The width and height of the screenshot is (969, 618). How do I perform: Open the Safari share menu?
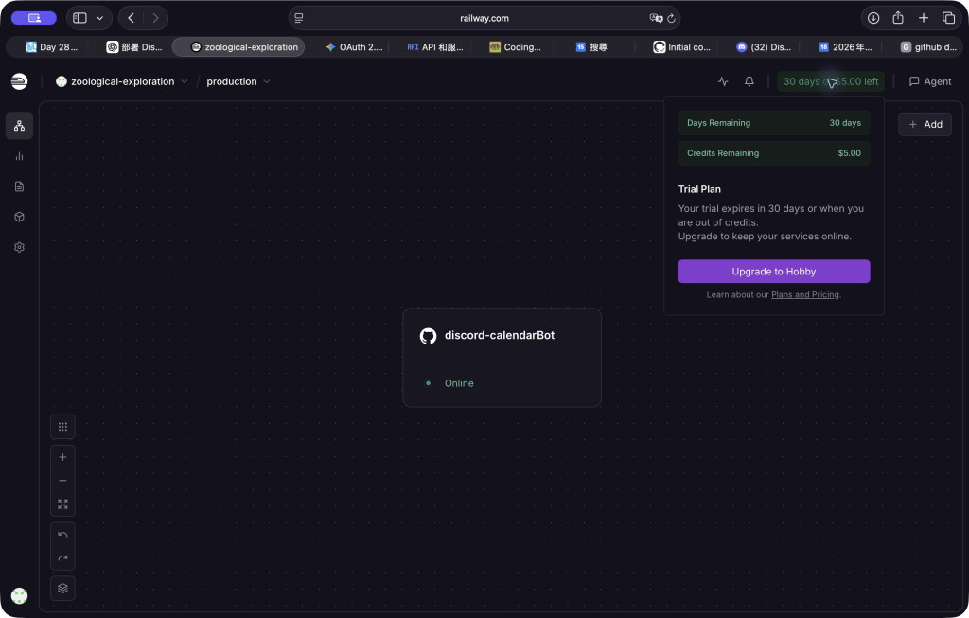tap(898, 18)
